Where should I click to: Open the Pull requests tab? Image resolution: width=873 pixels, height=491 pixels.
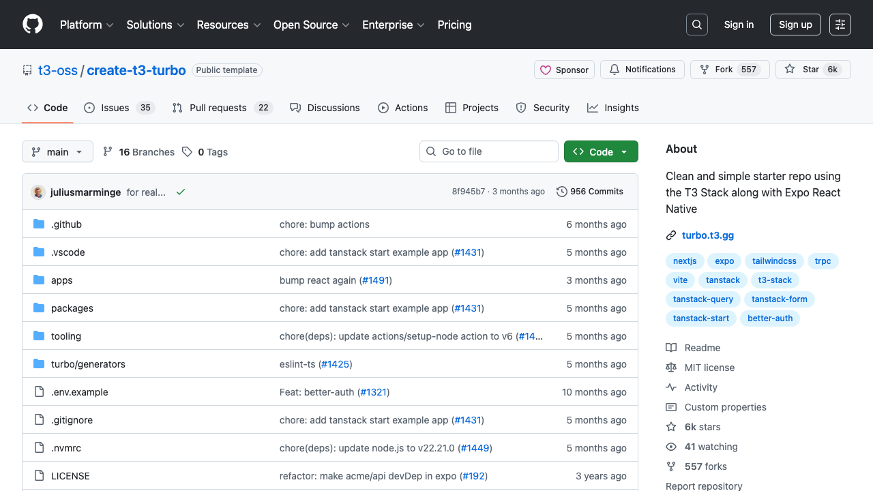218,107
